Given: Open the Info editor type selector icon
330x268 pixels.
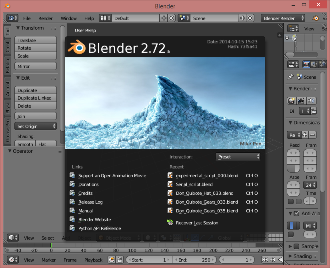Looking at the screenshot, I should click(12, 18).
